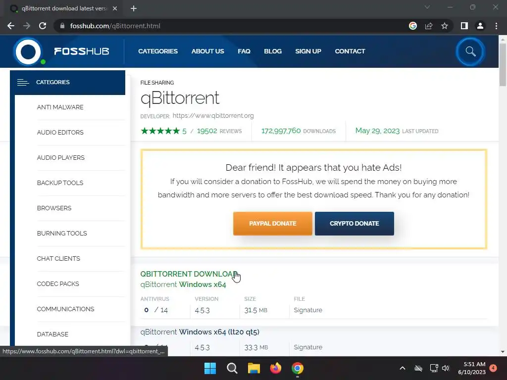The height and width of the screenshot is (380, 507).
Task: Click the FOSSHUB wordmark
Action: coord(82,51)
